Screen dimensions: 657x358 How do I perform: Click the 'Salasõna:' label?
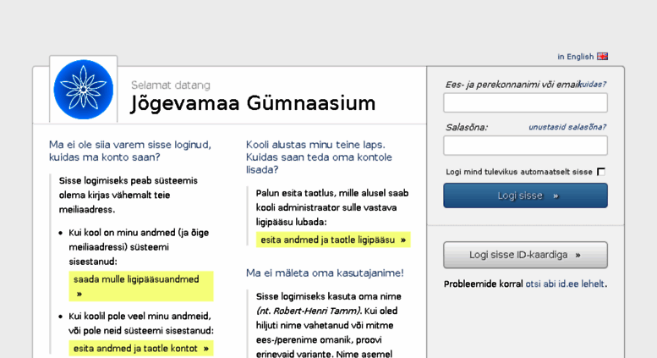pyautogui.click(x=467, y=128)
